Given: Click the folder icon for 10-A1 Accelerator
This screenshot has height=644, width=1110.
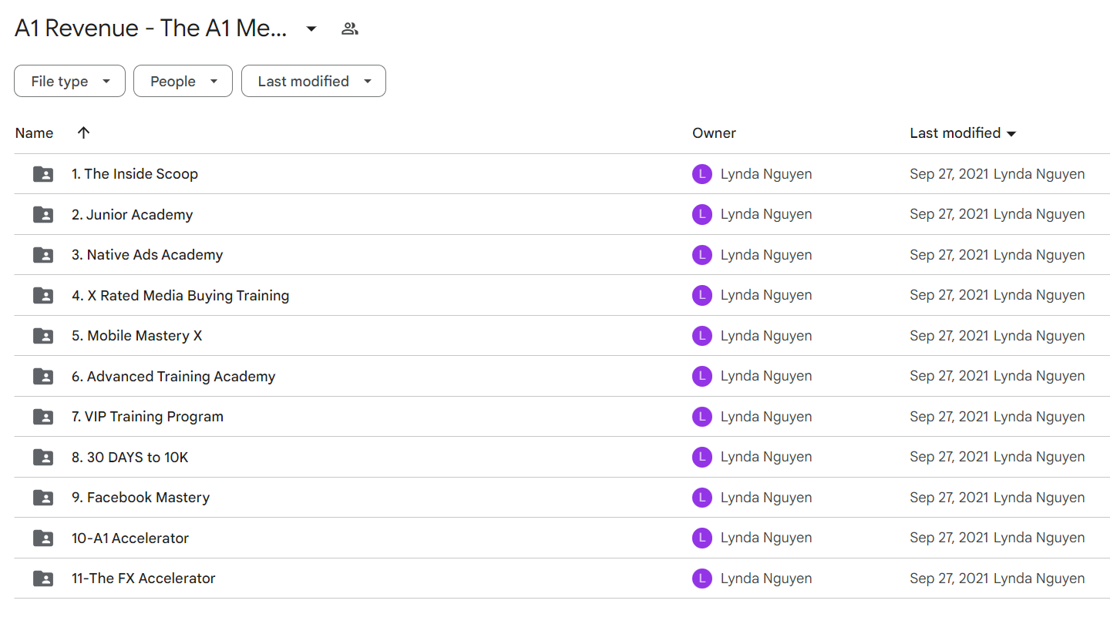Looking at the screenshot, I should [43, 538].
